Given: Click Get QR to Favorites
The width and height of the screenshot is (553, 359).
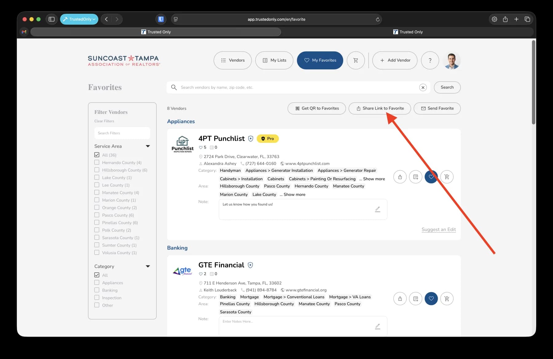Looking at the screenshot, I should (x=317, y=108).
